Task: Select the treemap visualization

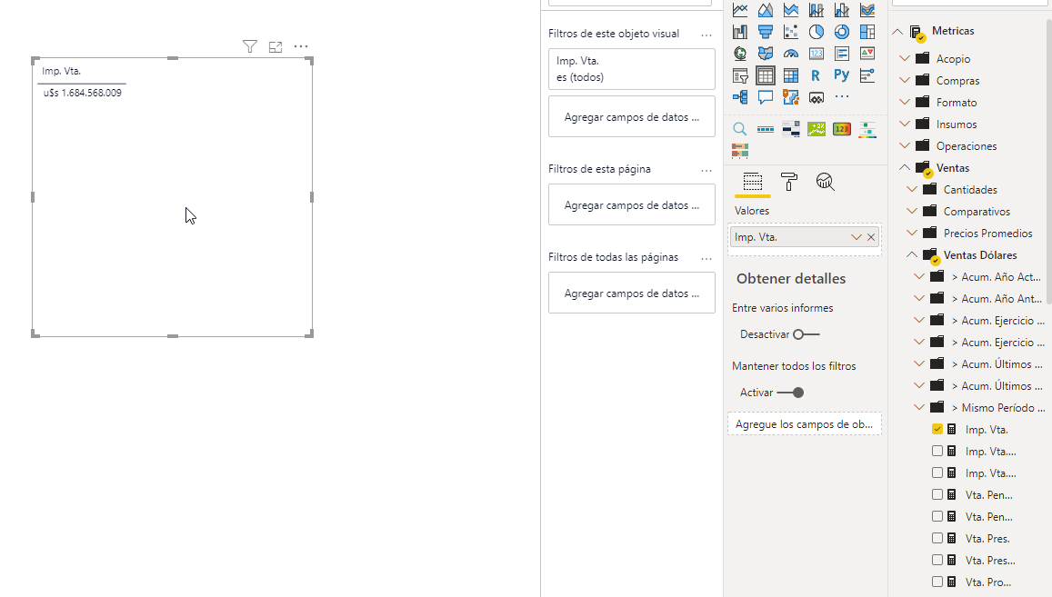Action: pos(867,32)
